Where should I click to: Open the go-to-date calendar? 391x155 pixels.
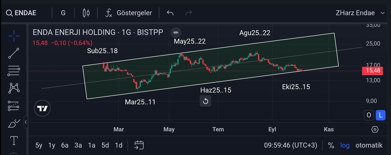point(139,145)
